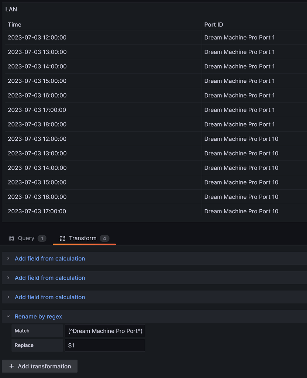Click the Port ID column header
307x378 pixels.
[x=215, y=24]
